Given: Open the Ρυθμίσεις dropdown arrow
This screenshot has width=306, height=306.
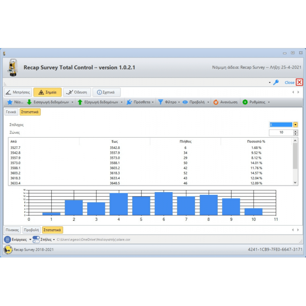Looking at the screenshot, I should 269,103.
